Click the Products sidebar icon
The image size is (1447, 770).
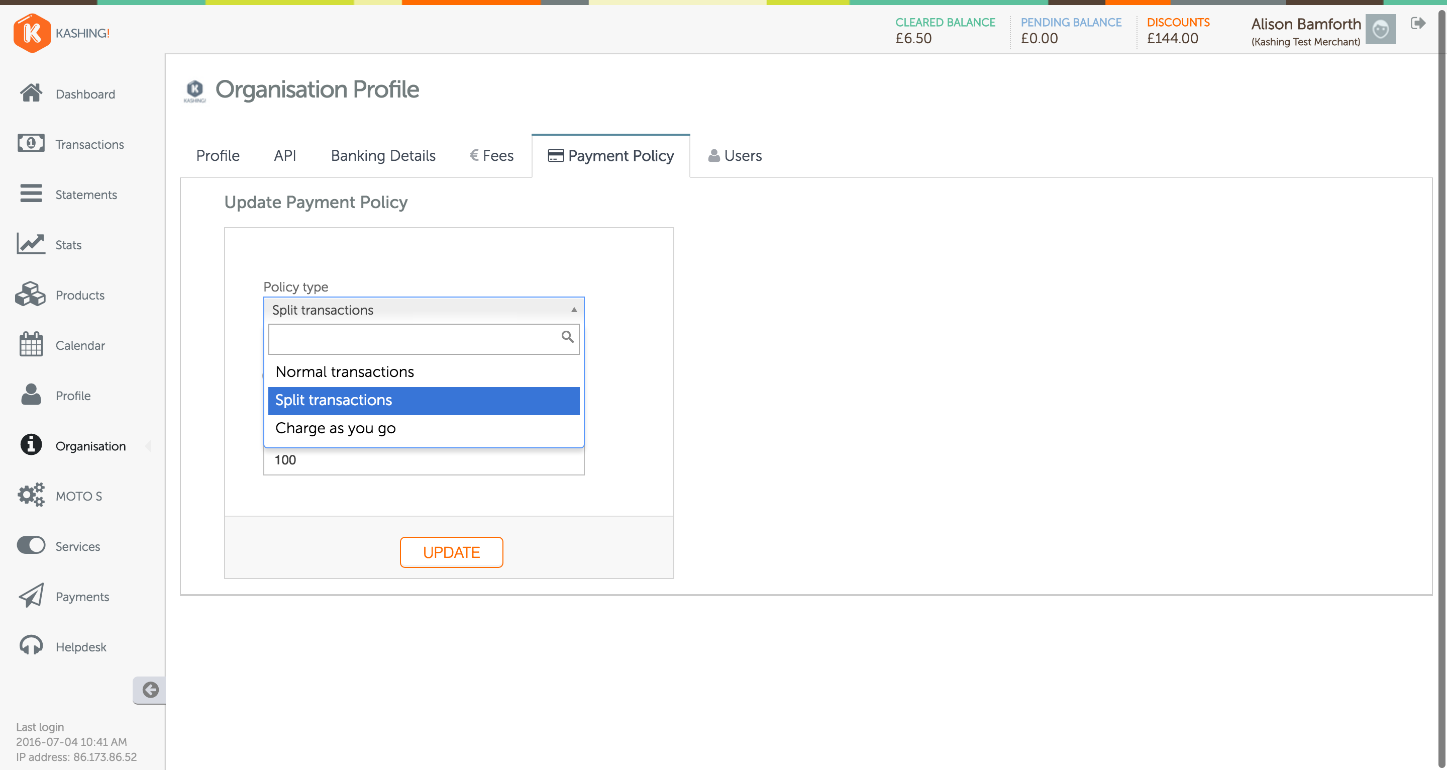[x=32, y=294]
